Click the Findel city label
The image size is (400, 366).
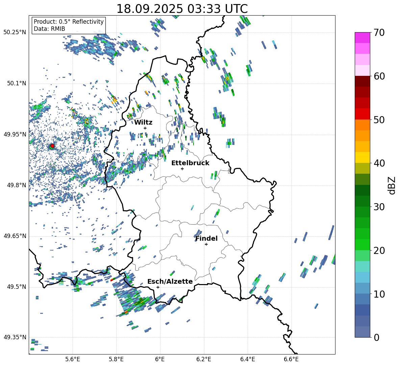206,238
